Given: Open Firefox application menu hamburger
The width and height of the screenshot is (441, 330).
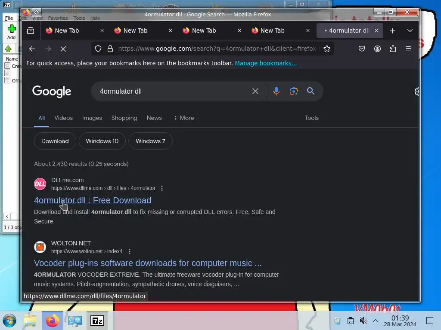Looking at the screenshot, I should (408, 49).
